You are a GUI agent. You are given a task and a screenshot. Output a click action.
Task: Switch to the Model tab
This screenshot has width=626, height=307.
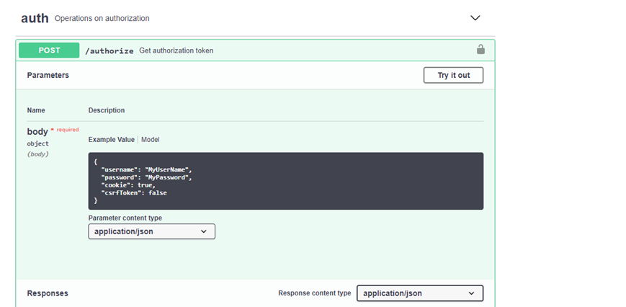click(151, 139)
